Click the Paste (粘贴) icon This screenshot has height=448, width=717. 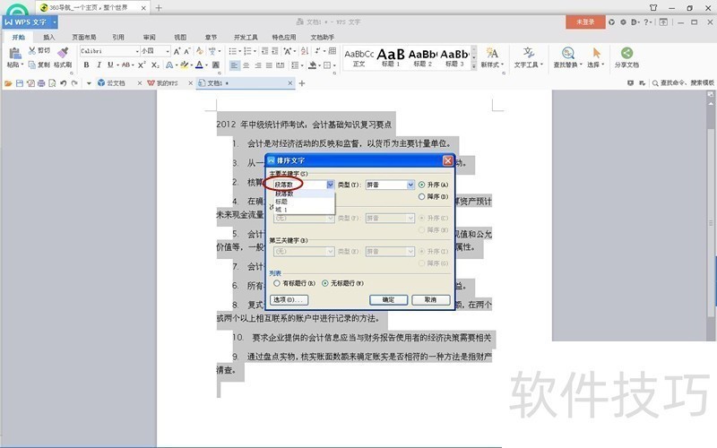click(14, 54)
